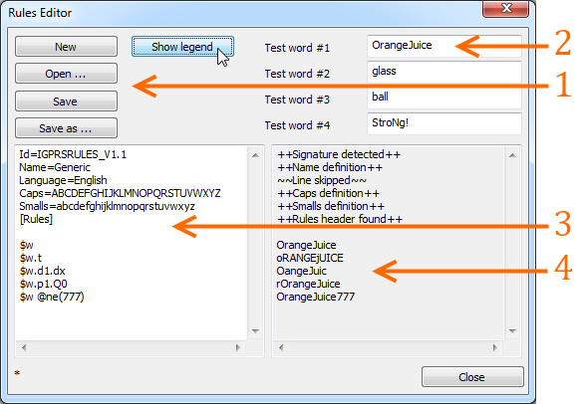Click the Test word #4 label

coord(297,125)
